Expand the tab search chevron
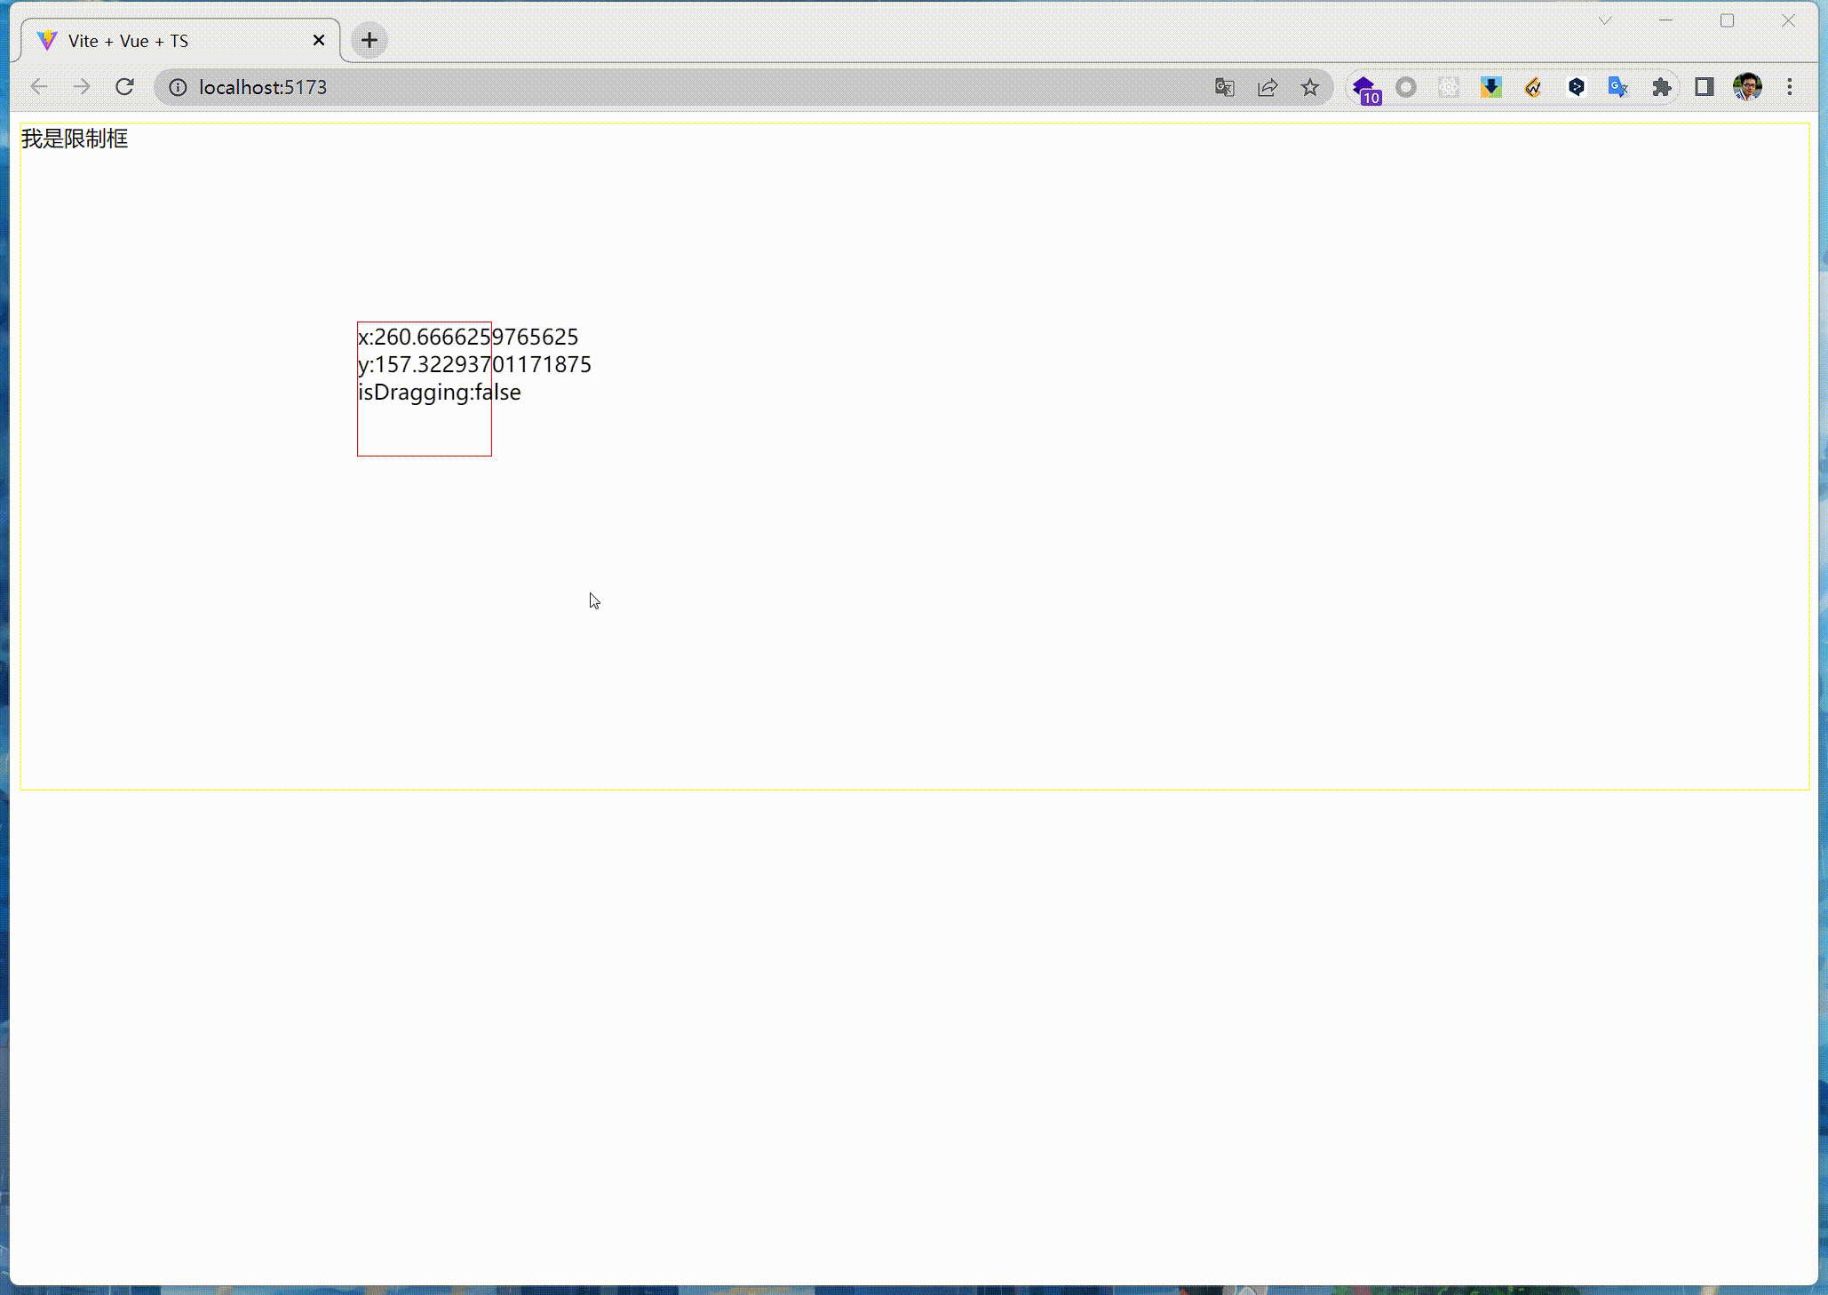 (x=1605, y=20)
